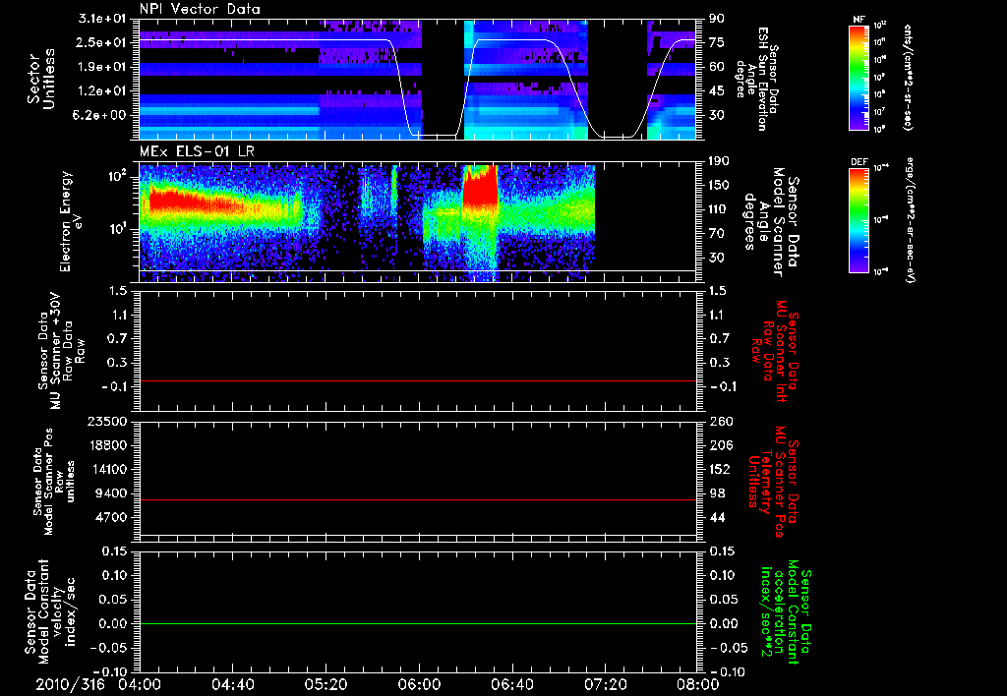Click the '190' scanner angle tick label
The width and height of the screenshot is (1007, 696).
pos(720,161)
